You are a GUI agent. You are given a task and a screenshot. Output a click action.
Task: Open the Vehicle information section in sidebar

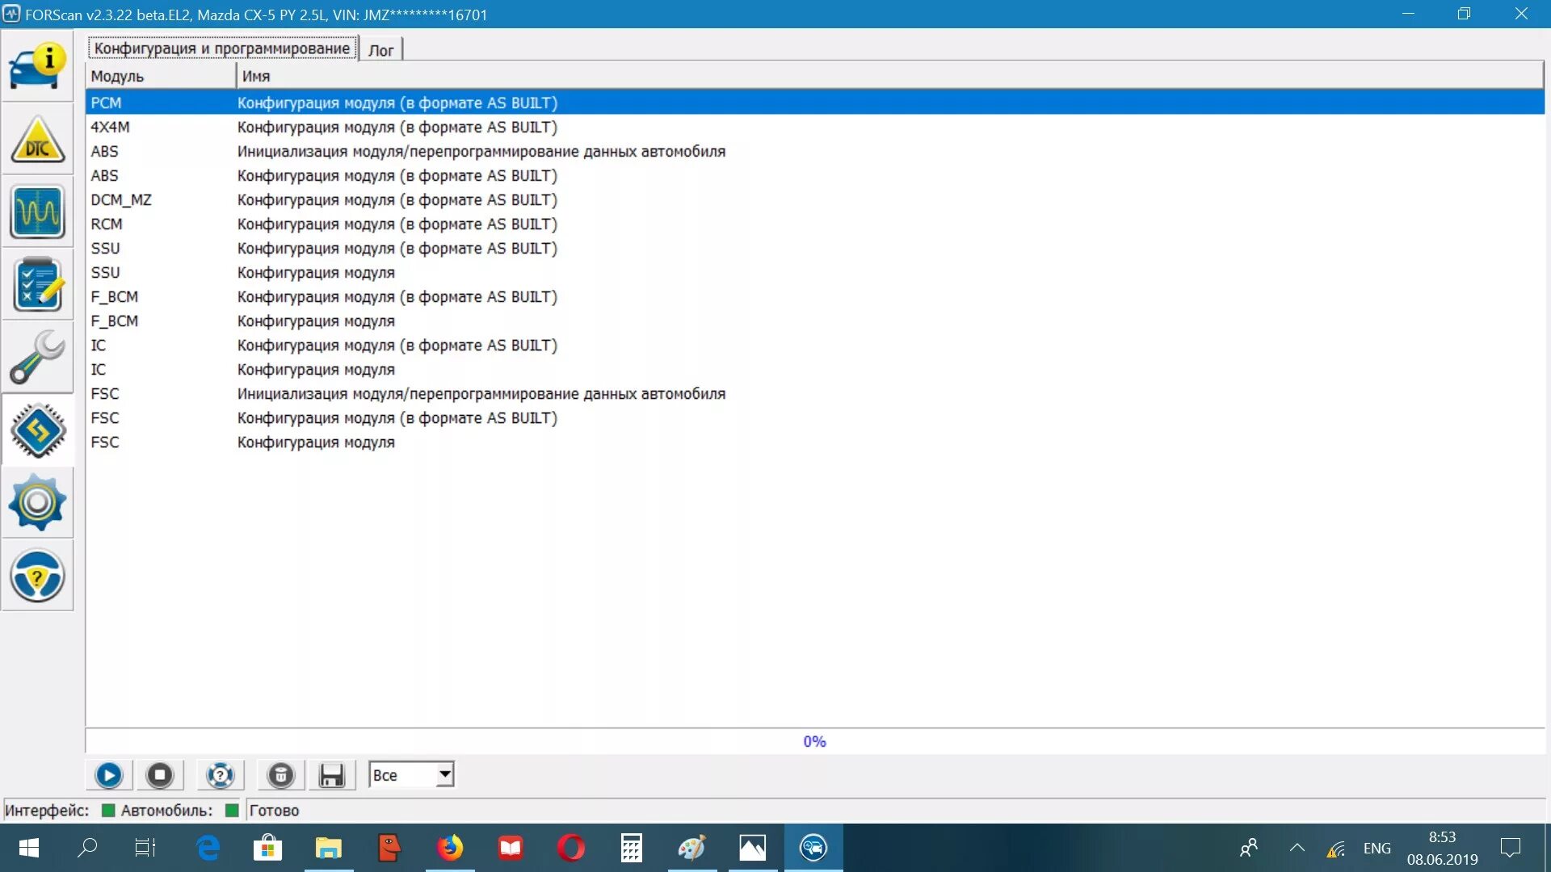pos(37,66)
